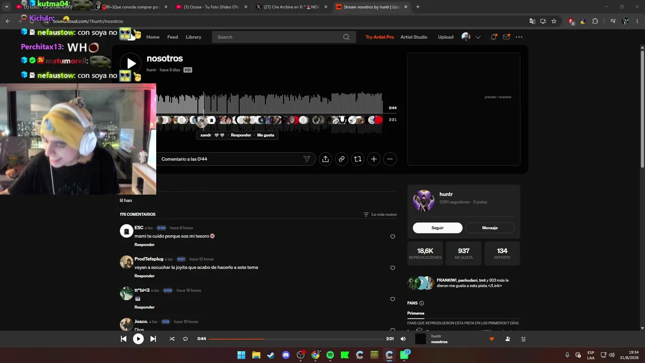645x363 pixels.
Task: Click the 0:01 timestamp on ProdTefaplug's comment
Action: pos(181,259)
